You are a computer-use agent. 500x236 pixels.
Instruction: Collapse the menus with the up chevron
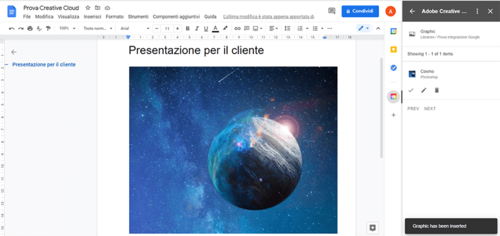[x=378, y=29]
